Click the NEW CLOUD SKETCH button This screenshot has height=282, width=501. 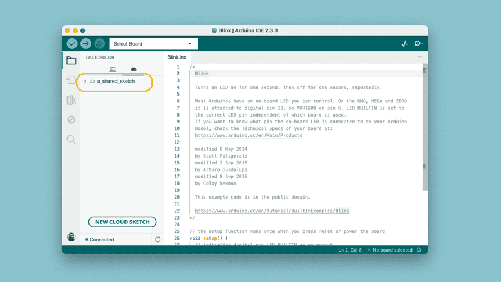122,222
